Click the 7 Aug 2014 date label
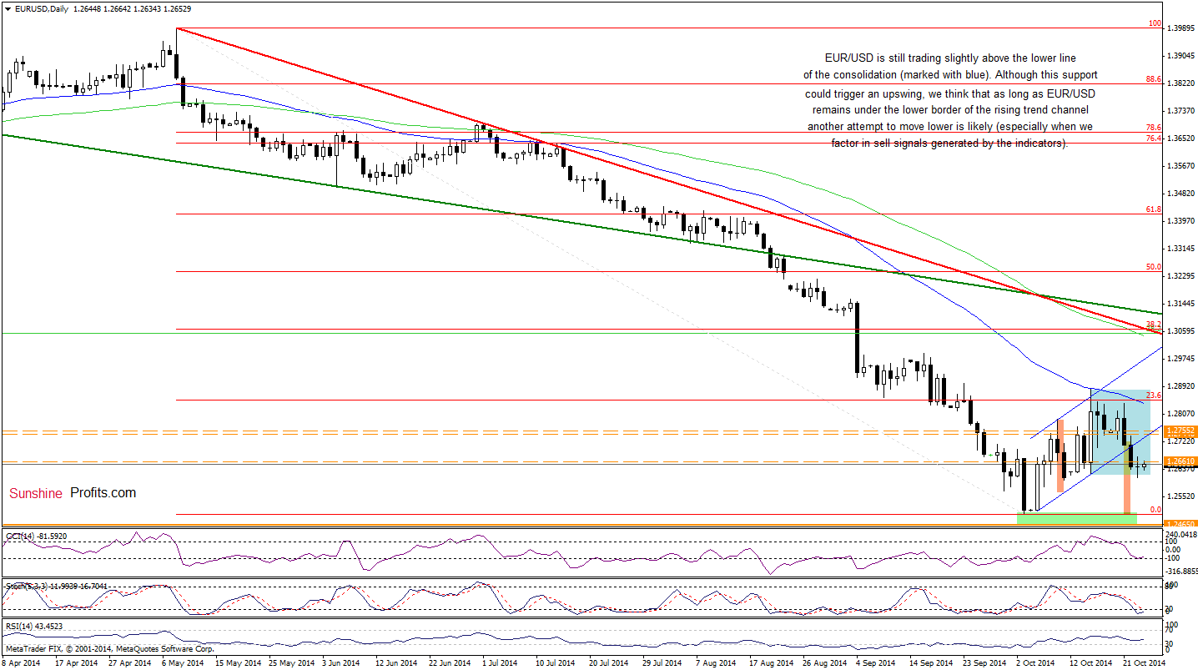This screenshot has width=1198, height=670. click(716, 662)
